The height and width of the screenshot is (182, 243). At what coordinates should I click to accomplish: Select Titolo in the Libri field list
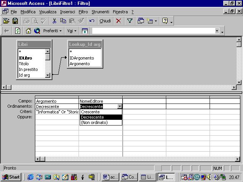pyautogui.click(x=24, y=64)
